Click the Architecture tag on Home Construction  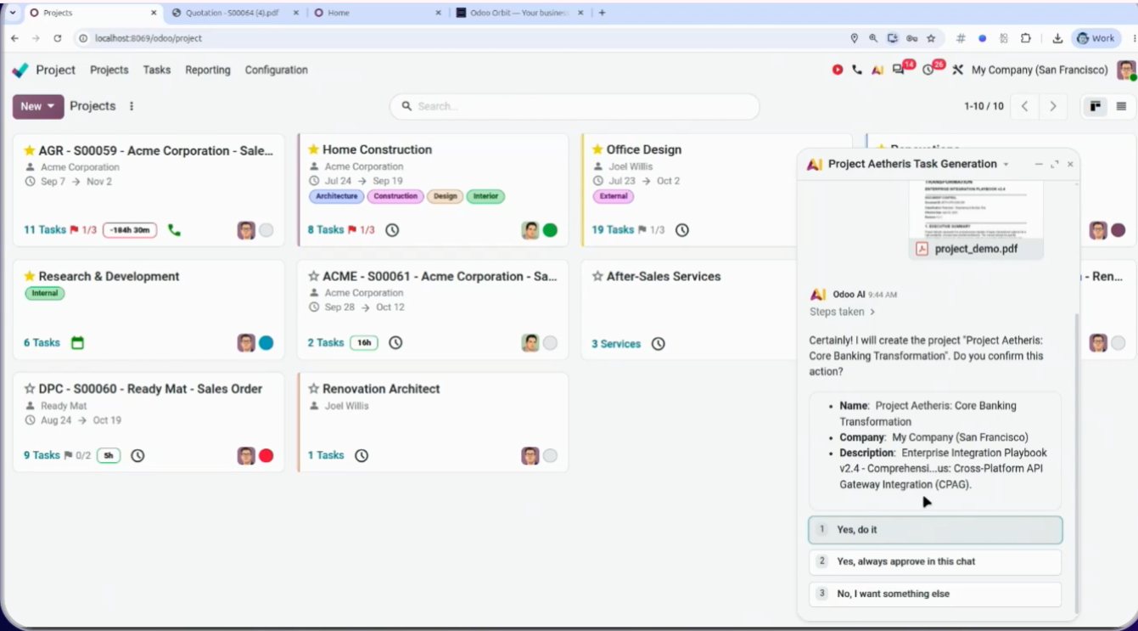(337, 196)
